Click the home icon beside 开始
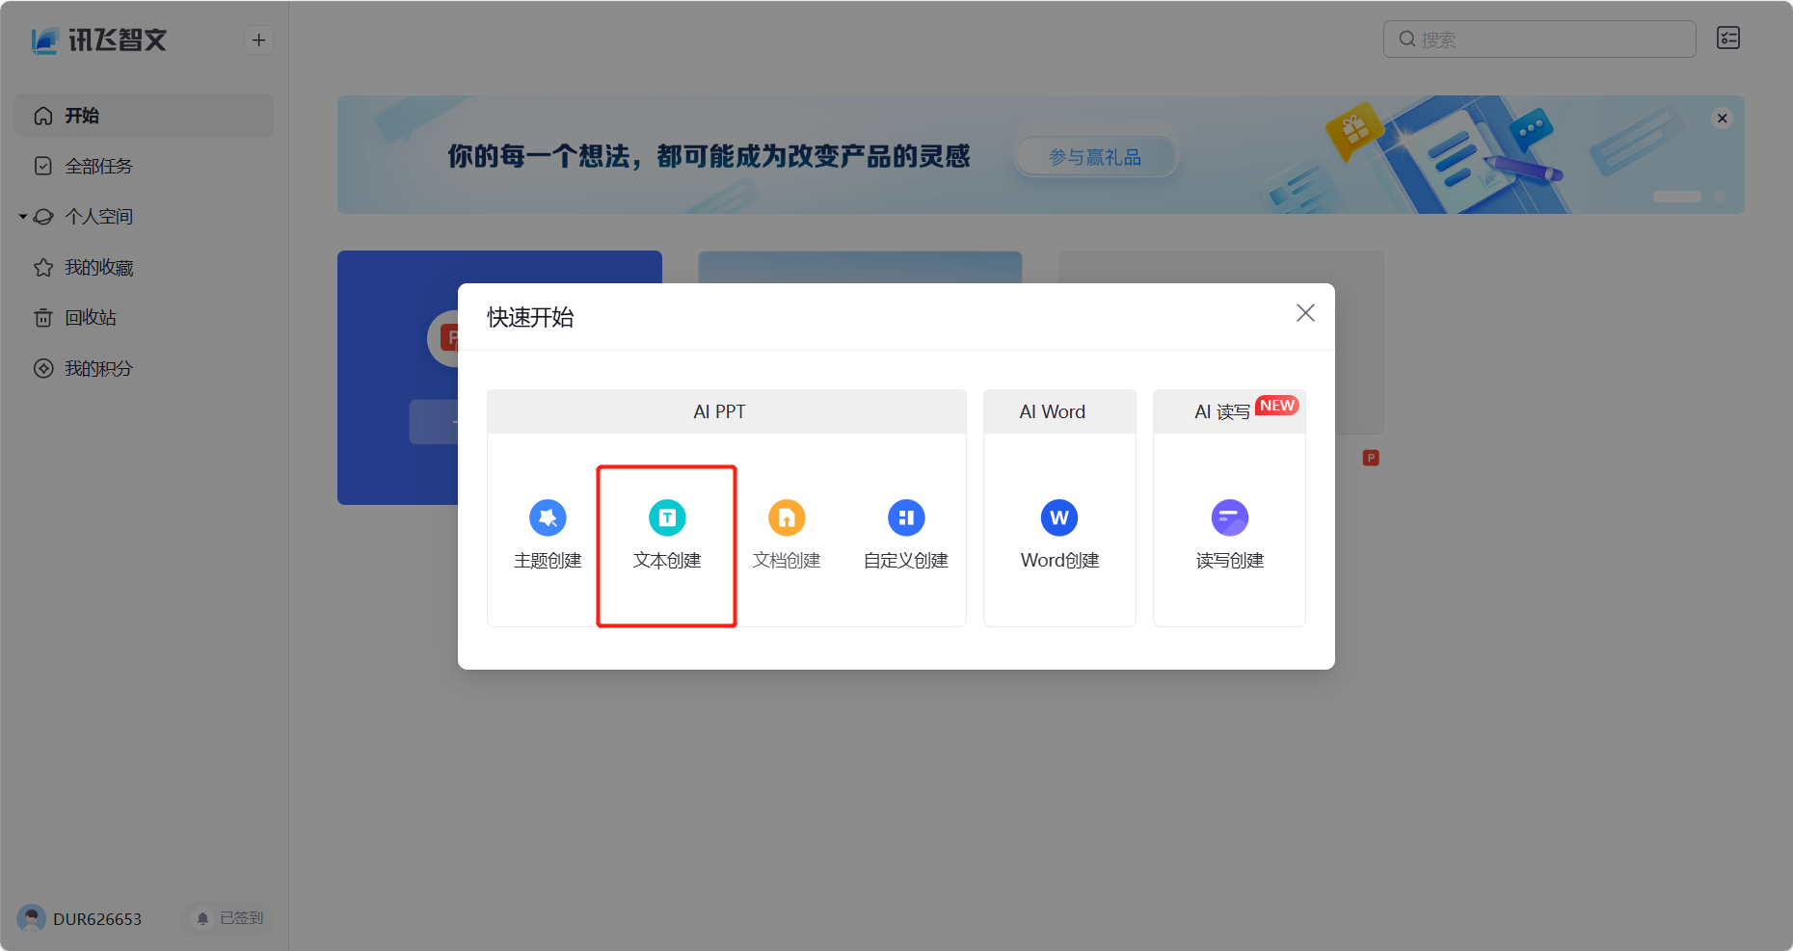The height and width of the screenshot is (951, 1793). (43, 116)
